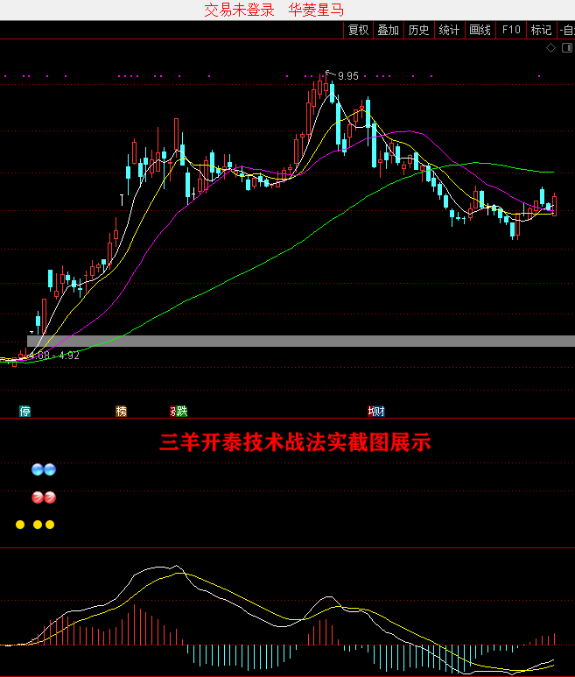Click the 跌 event marker icon
Image resolution: width=575 pixels, height=677 pixels.
[179, 411]
